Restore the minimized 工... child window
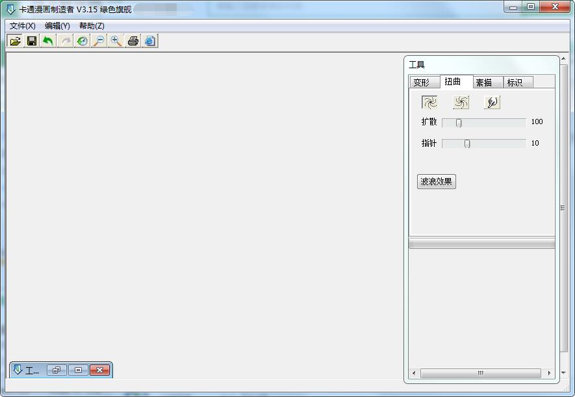Screen dimensions: 575x397 (57, 370)
